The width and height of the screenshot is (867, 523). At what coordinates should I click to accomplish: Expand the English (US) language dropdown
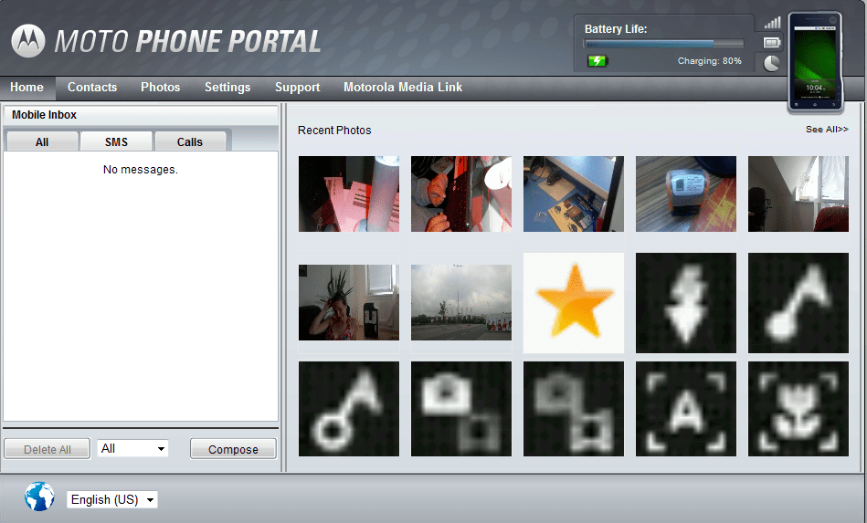click(113, 499)
